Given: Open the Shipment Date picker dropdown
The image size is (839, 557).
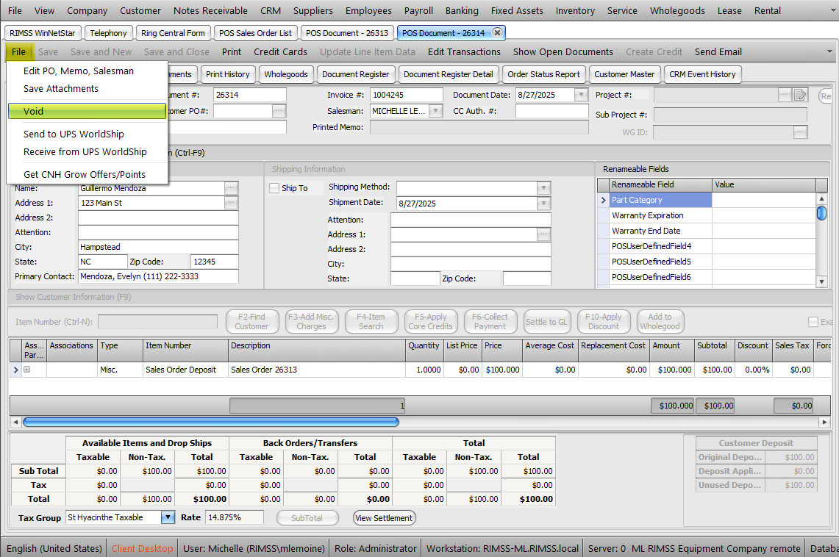Looking at the screenshot, I should 543,204.
